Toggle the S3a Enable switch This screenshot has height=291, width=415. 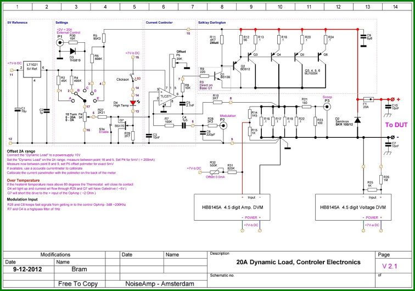111,129
